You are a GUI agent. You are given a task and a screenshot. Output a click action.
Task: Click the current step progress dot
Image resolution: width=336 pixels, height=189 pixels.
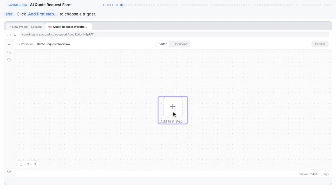click(121, 5)
